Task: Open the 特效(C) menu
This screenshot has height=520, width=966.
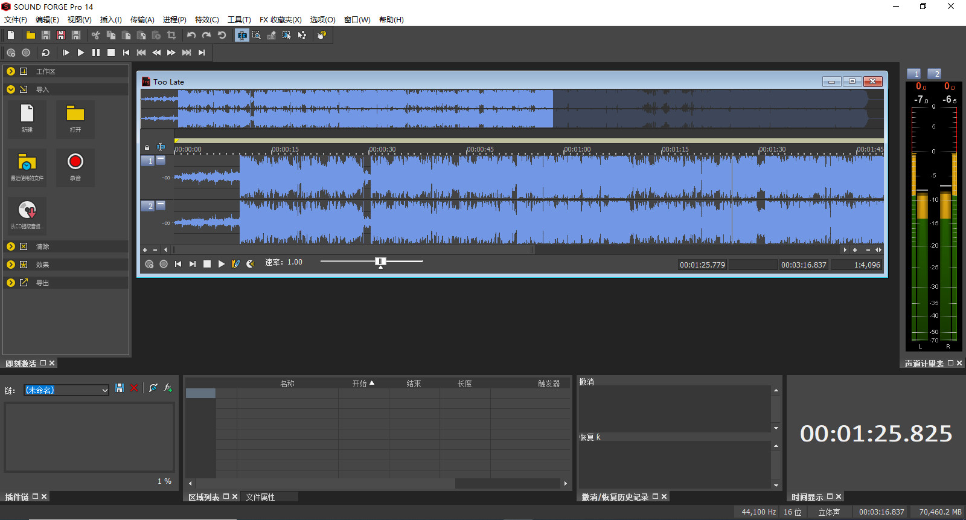Action: pos(206,20)
